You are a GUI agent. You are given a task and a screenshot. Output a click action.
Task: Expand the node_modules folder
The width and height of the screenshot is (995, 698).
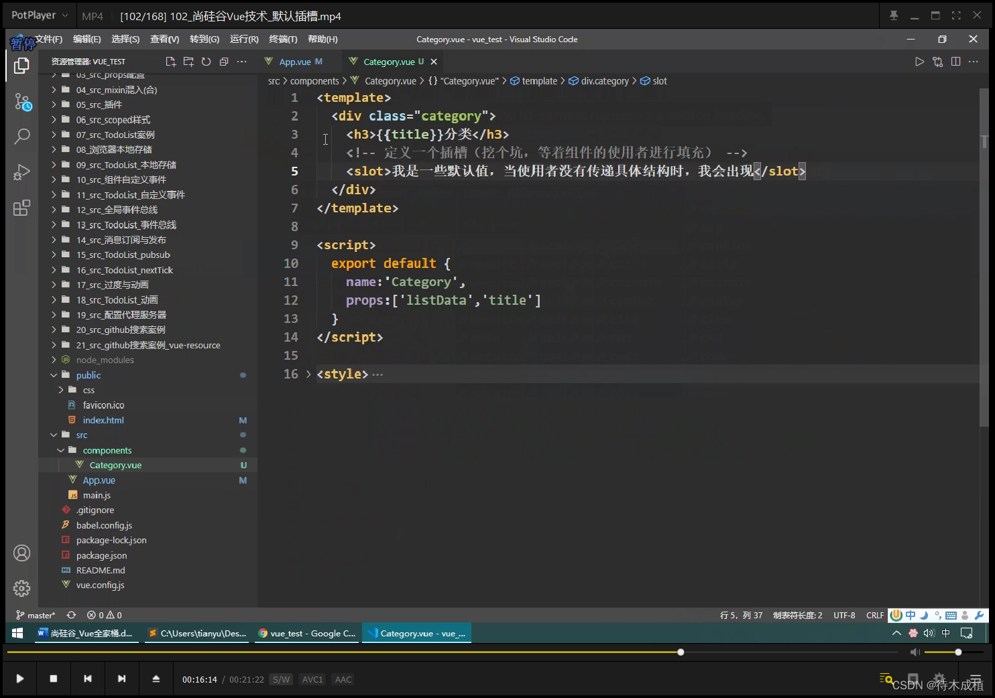(x=54, y=360)
